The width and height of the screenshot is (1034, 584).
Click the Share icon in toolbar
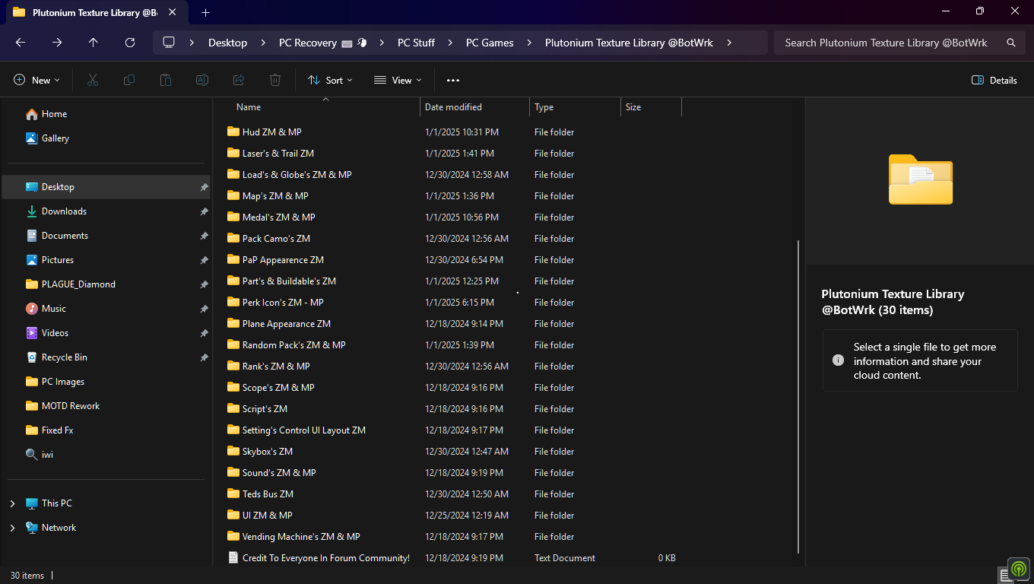click(239, 80)
